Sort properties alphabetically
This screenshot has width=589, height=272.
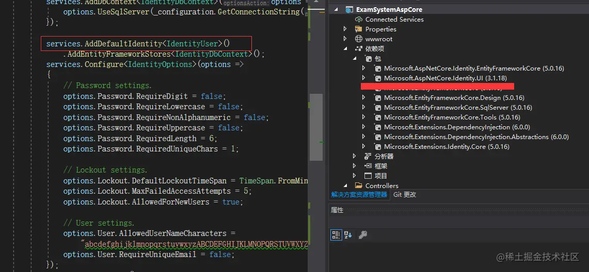point(348,235)
